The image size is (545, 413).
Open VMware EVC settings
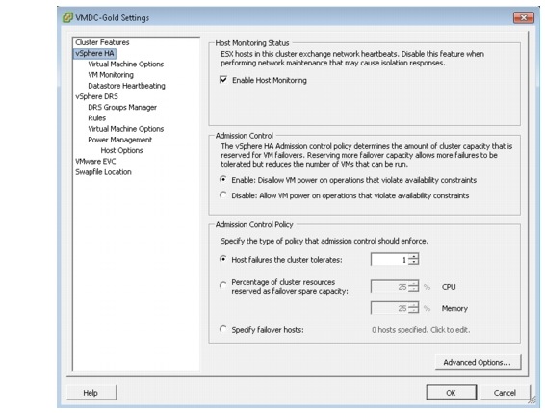(95, 162)
